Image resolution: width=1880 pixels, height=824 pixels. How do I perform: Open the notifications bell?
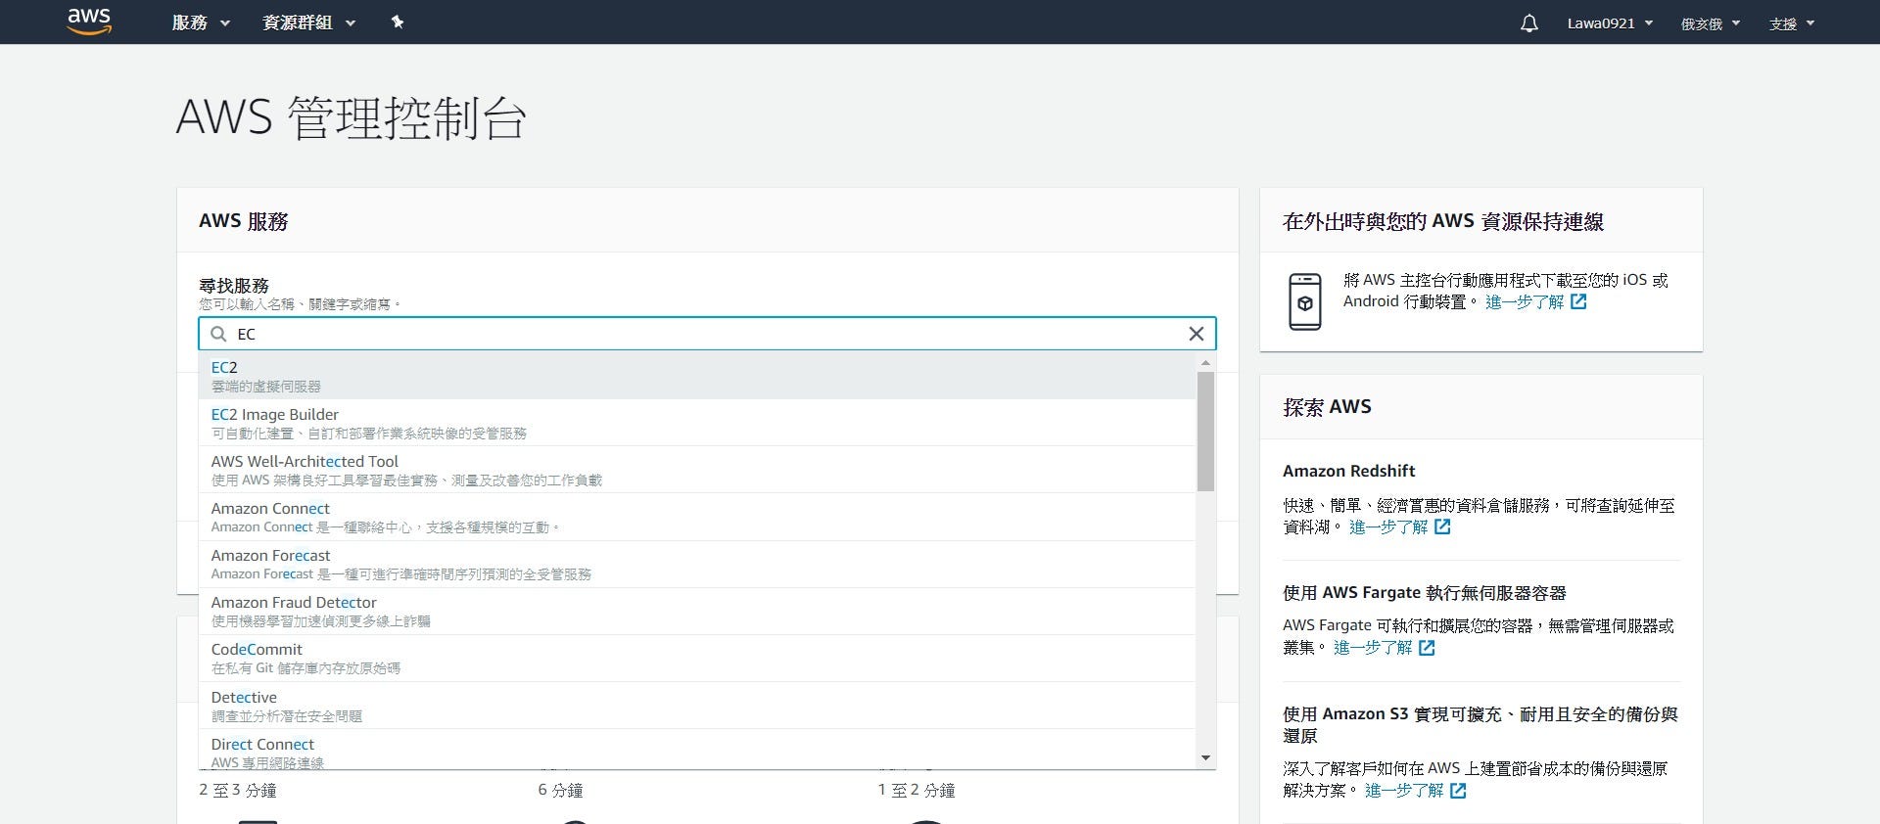pos(1528,23)
